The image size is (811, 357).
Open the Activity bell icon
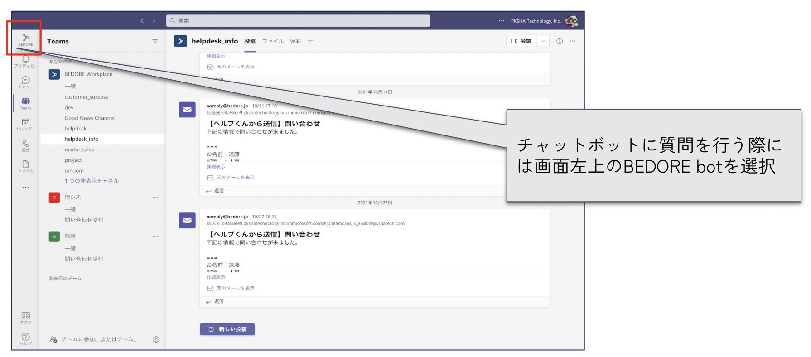coord(25,61)
